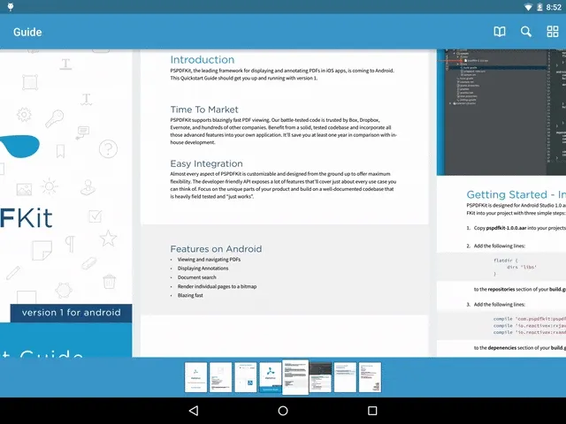Tap the 'Document search' bullet

coord(196,277)
